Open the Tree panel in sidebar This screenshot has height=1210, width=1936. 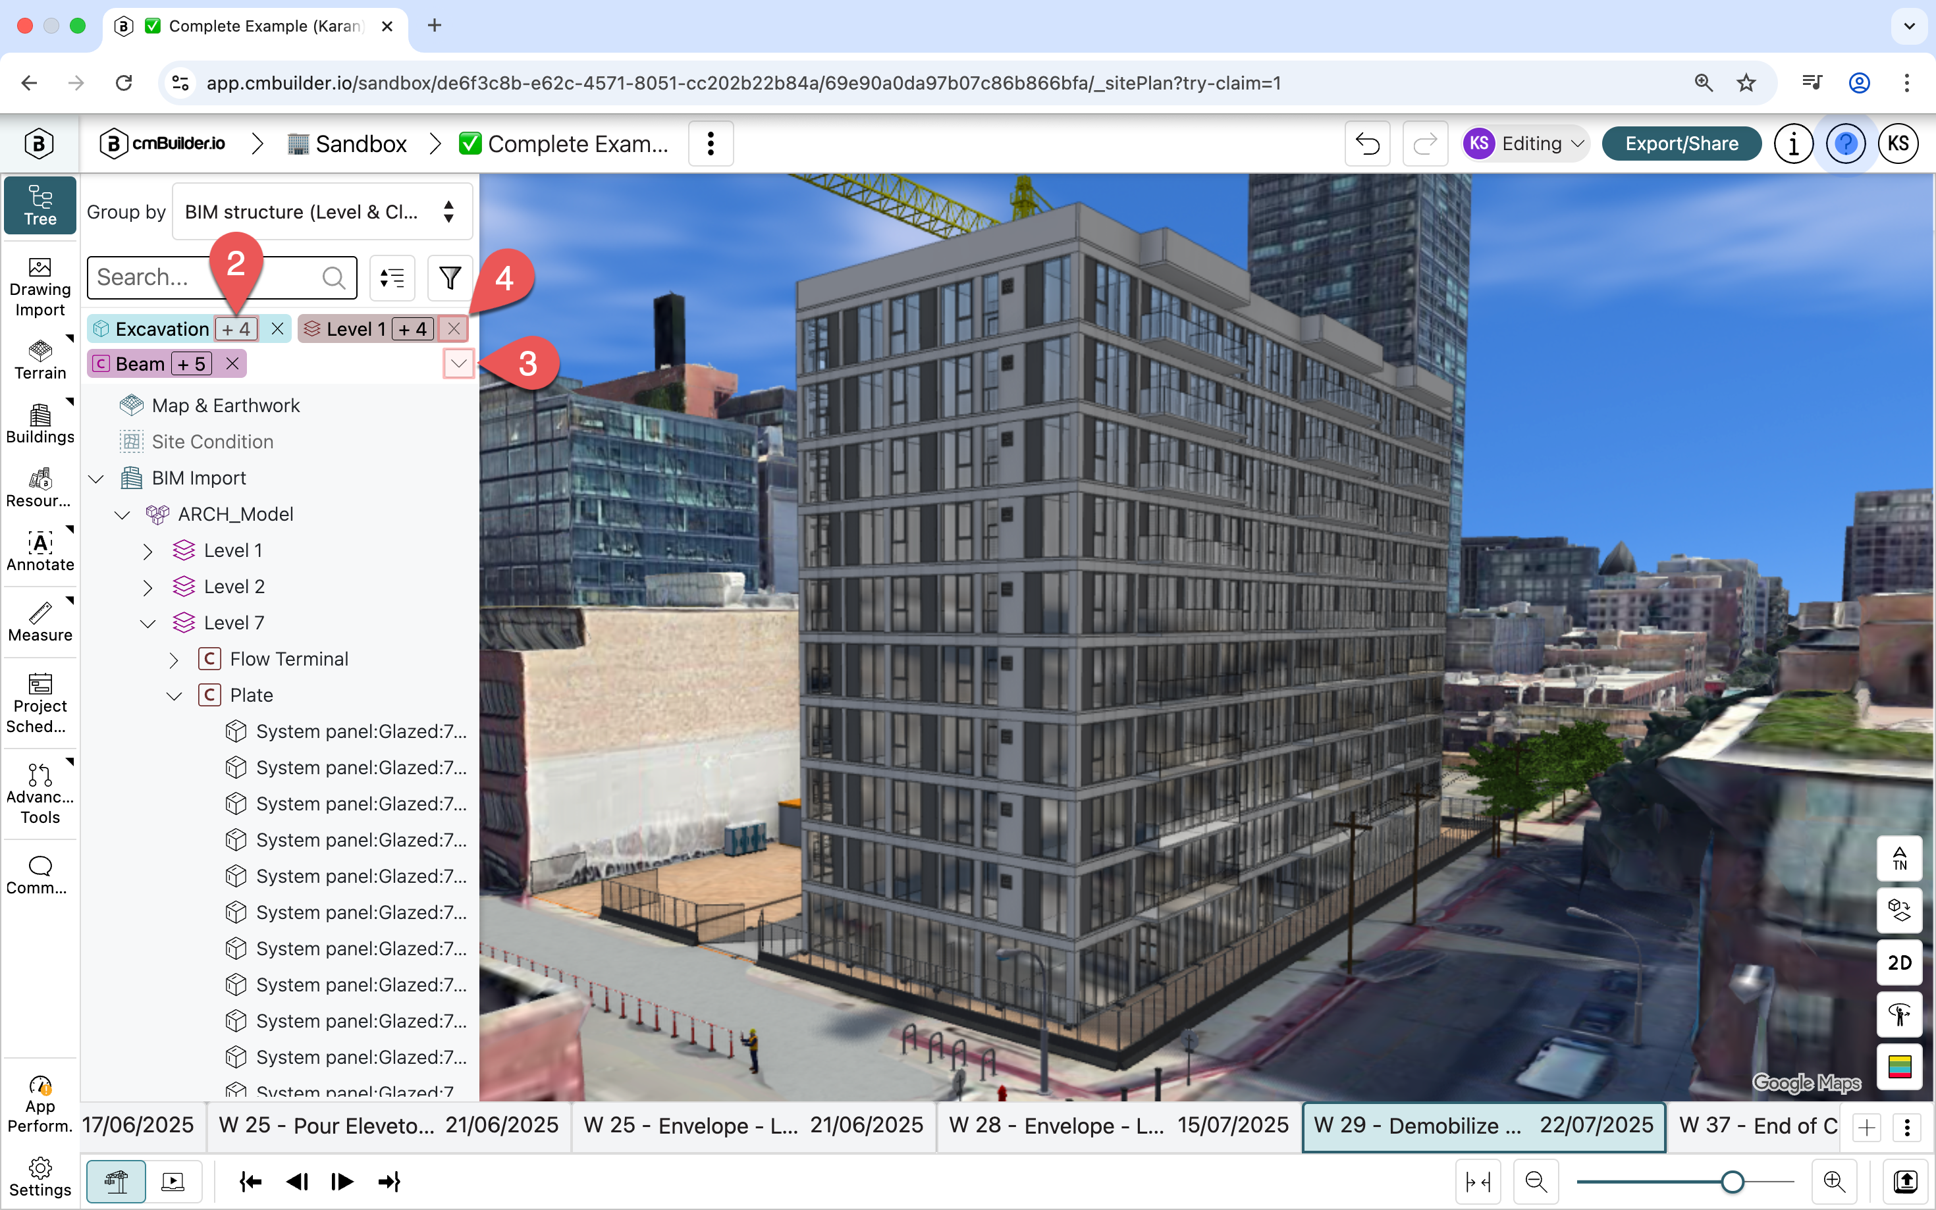pyautogui.click(x=40, y=205)
